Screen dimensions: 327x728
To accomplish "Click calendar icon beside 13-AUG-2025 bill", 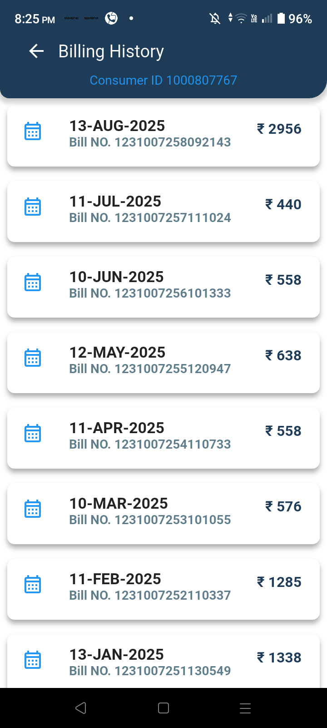I will [32, 131].
